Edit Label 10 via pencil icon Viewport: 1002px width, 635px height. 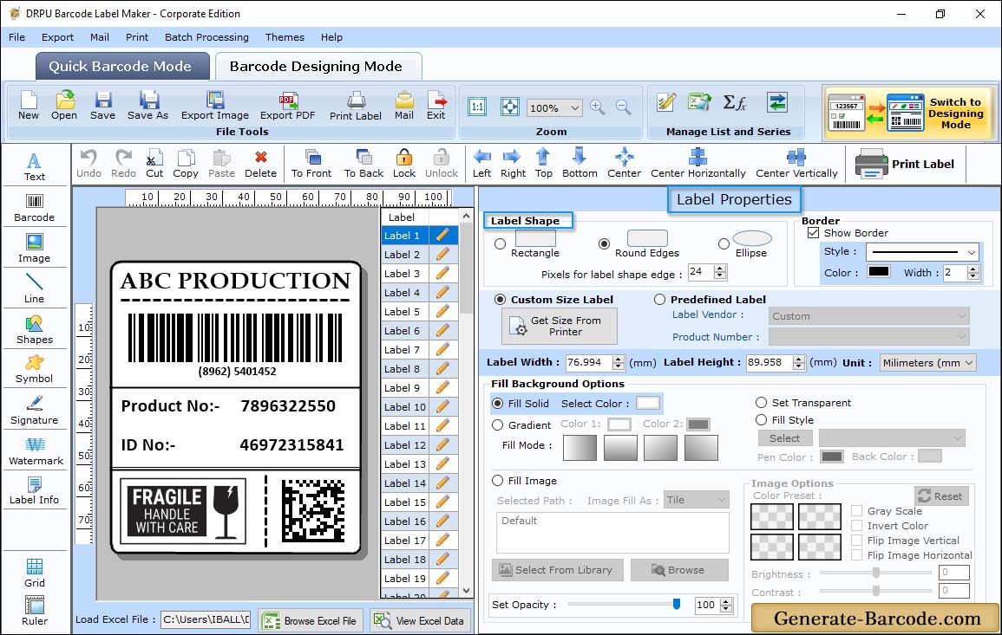pos(442,406)
